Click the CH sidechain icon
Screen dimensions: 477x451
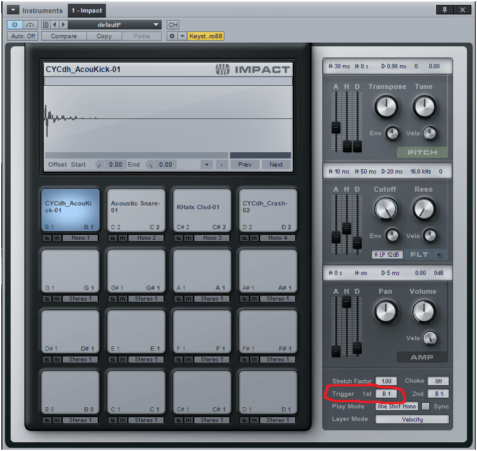click(x=173, y=24)
